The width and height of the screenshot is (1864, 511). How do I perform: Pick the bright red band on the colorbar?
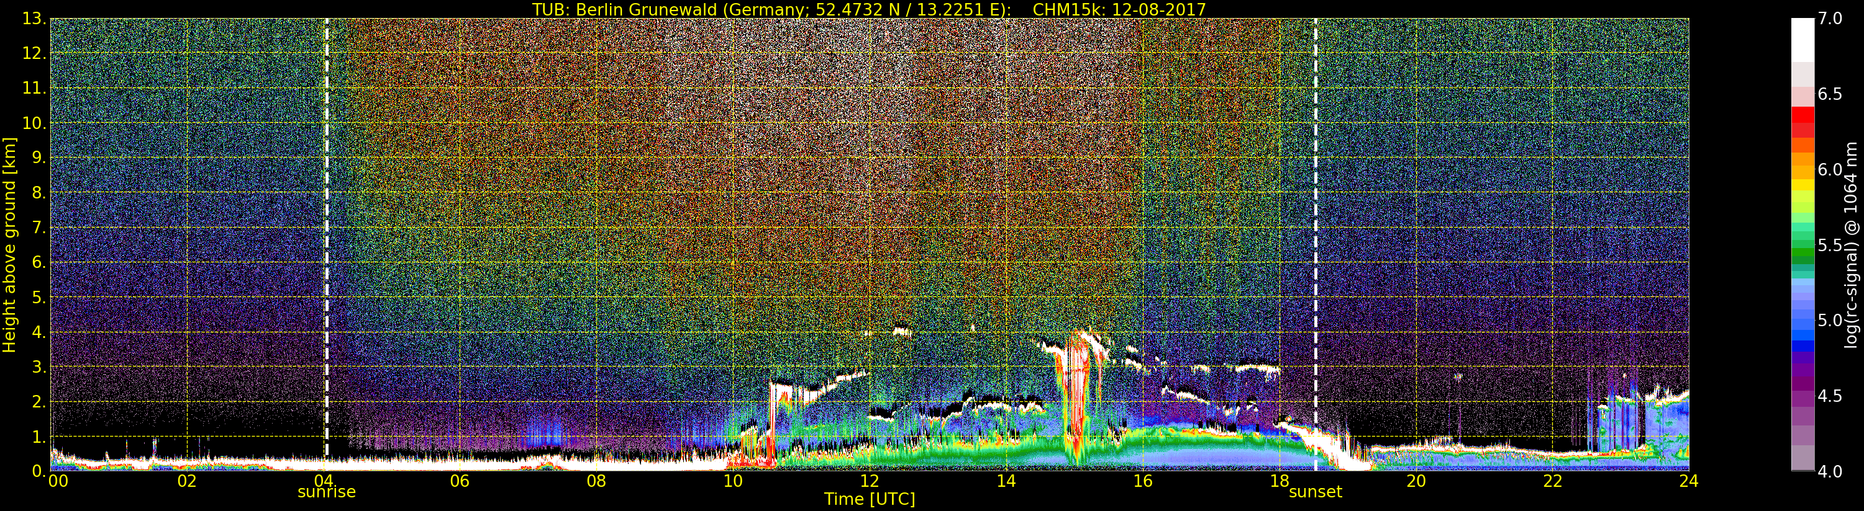point(1803,114)
